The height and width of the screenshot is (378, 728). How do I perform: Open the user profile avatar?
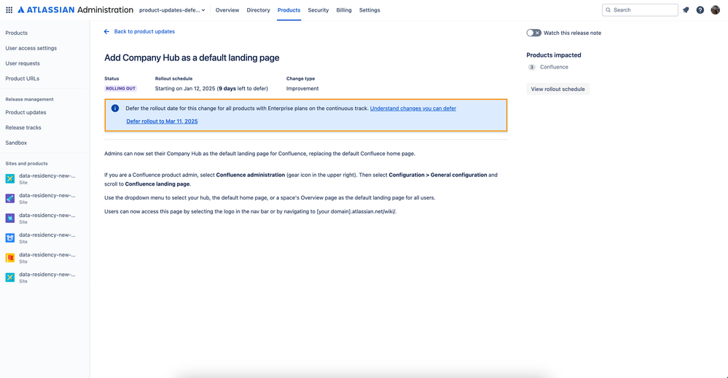point(715,9)
